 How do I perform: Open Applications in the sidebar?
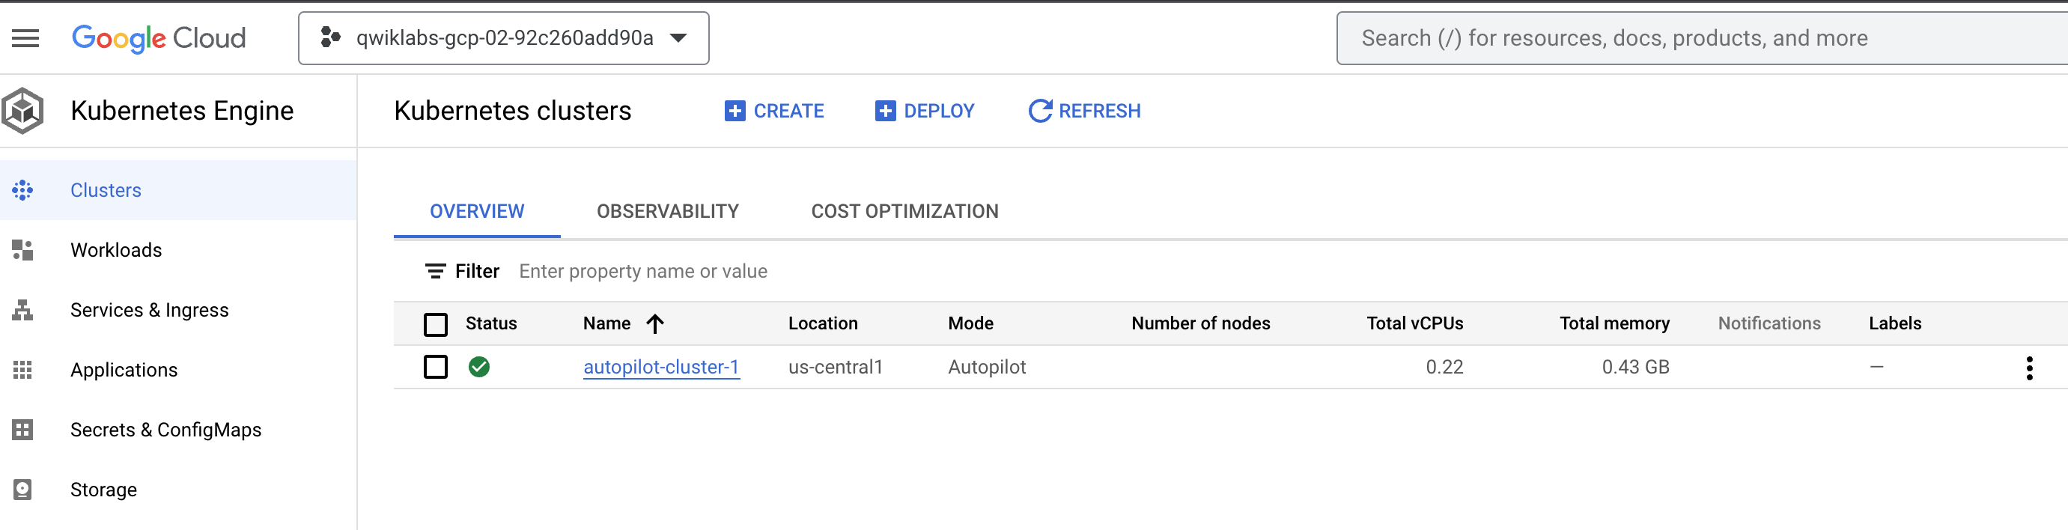[x=178, y=369]
